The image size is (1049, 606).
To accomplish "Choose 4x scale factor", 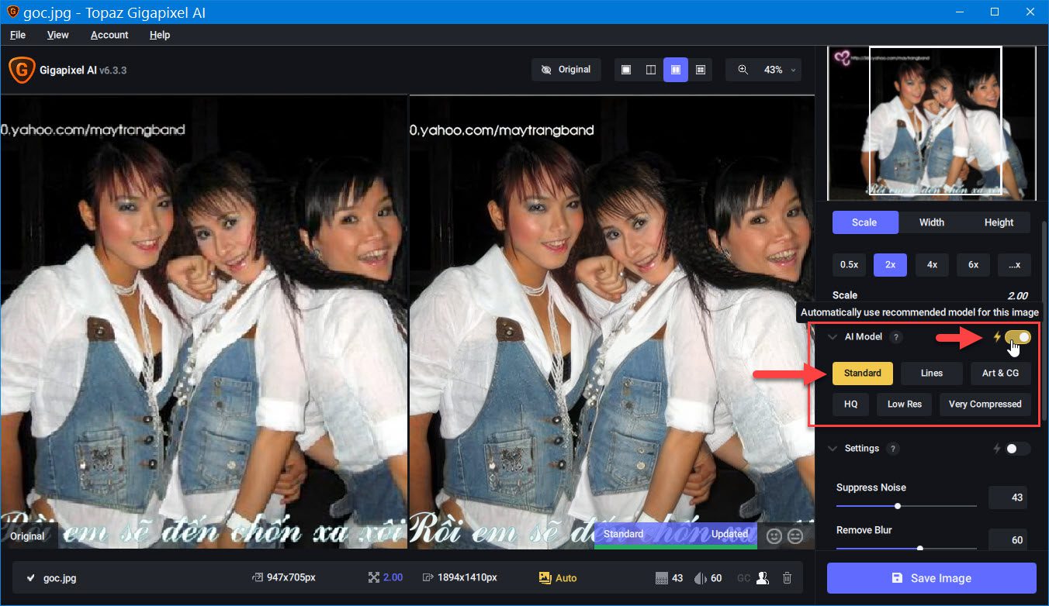I will click(x=932, y=265).
